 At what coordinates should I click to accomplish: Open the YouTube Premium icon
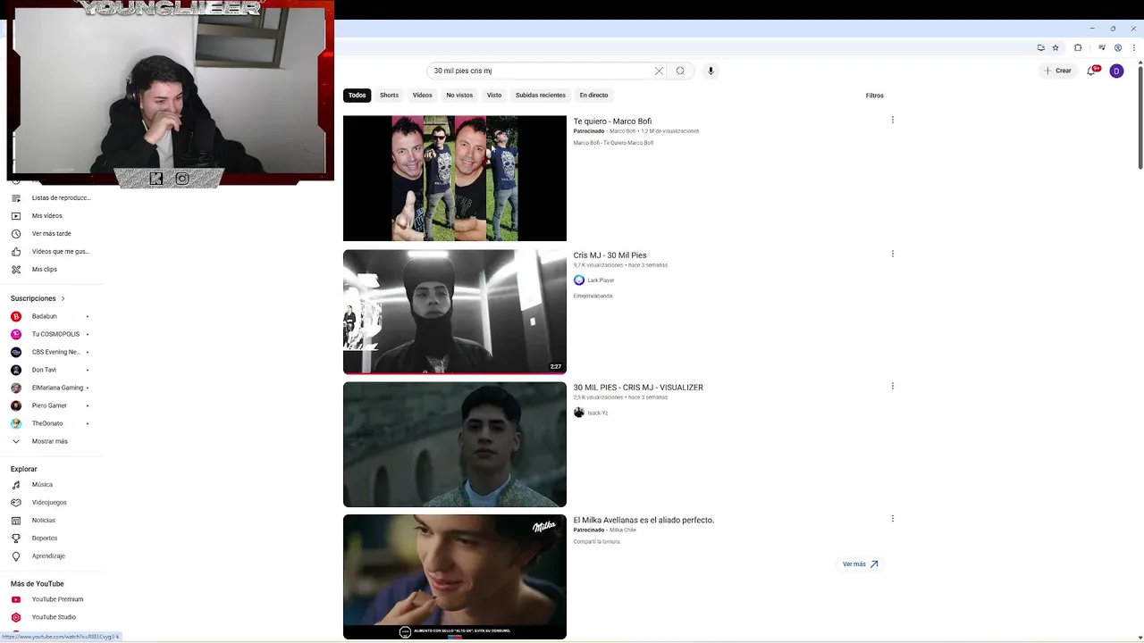click(x=16, y=599)
